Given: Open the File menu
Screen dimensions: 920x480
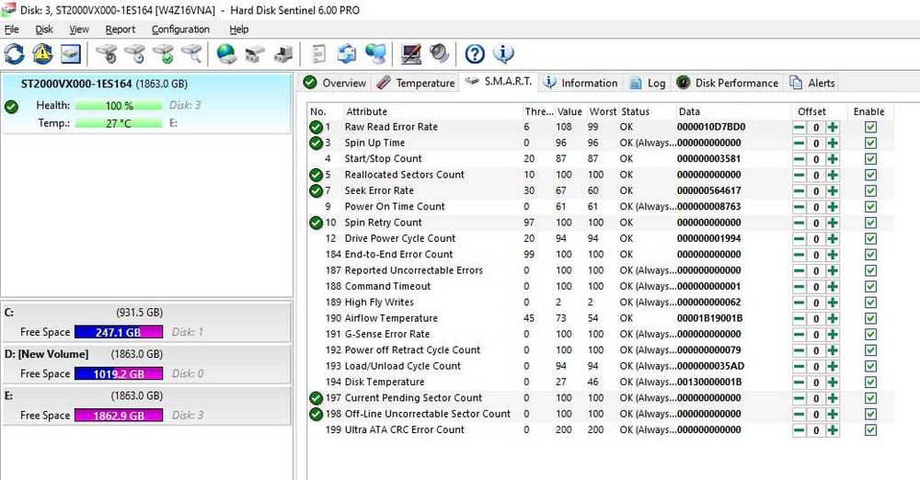Looking at the screenshot, I should coord(12,29).
